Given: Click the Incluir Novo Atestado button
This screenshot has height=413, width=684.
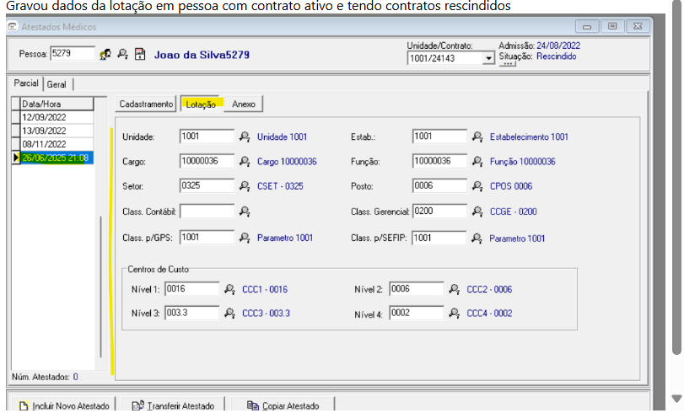Looking at the screenshot, I should (x=62, y=405).
